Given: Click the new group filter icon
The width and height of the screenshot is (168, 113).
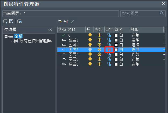Looking at the screenshot, I should pos(11,21).
